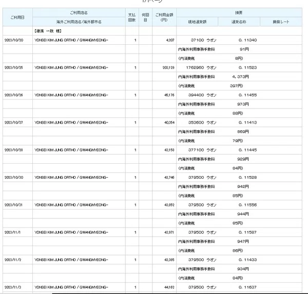Click the overseas fee value 929円
Image resolution: width=308 pixels, height=294 pixels.
(x=243, y=159)
